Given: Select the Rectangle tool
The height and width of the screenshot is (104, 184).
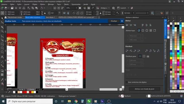Looking at the screenshot, I should tap(2, 44).
